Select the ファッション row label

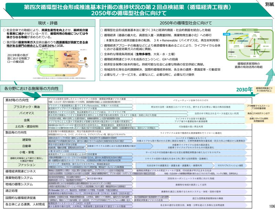27,165
